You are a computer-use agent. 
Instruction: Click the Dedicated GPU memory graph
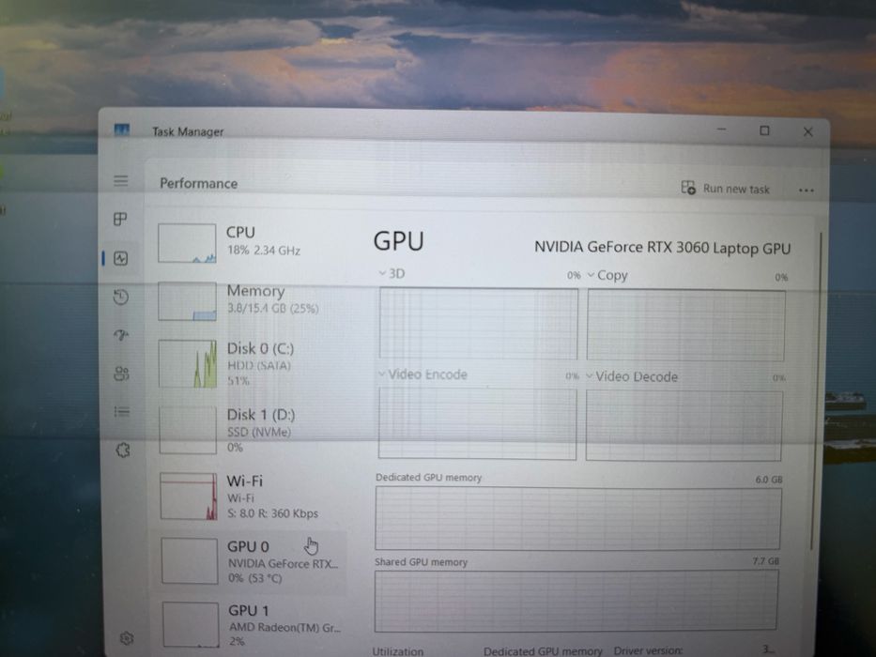pos(577,518)
